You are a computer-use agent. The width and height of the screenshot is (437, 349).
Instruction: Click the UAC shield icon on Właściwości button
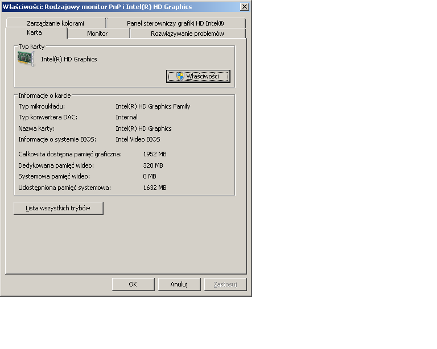coord(180,76)
